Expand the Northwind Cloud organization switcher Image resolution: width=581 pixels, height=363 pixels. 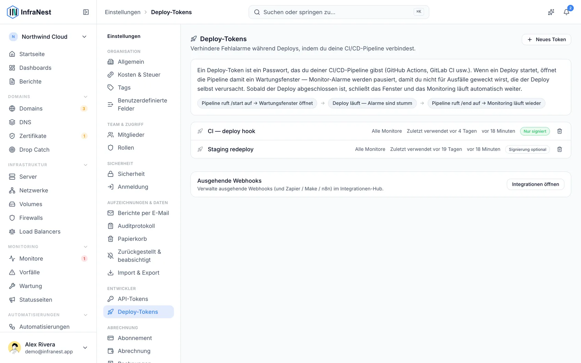[48, 37]
